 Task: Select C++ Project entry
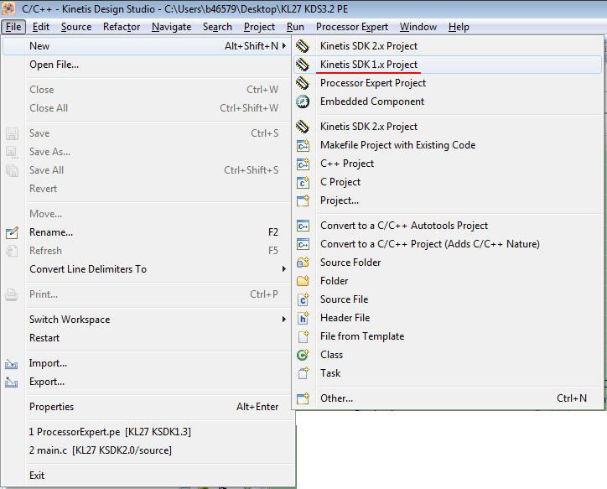pyautogui.click(x=448, y=164)
